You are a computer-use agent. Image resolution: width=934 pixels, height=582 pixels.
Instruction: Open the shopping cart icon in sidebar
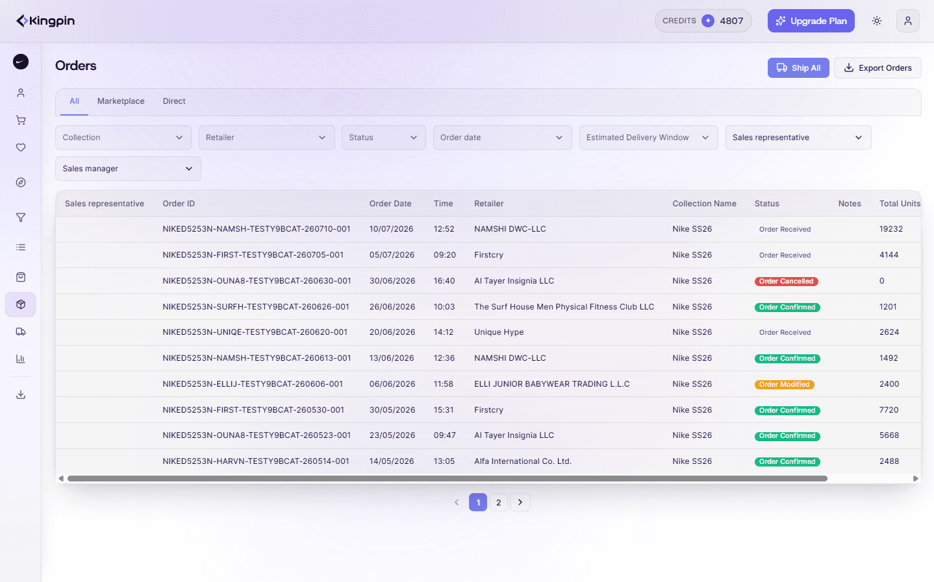21,120
